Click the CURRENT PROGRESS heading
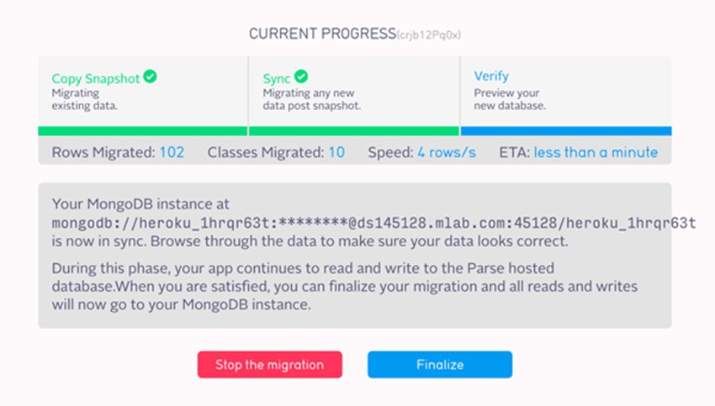Screen dimensions: 715x406 (322, 34)
